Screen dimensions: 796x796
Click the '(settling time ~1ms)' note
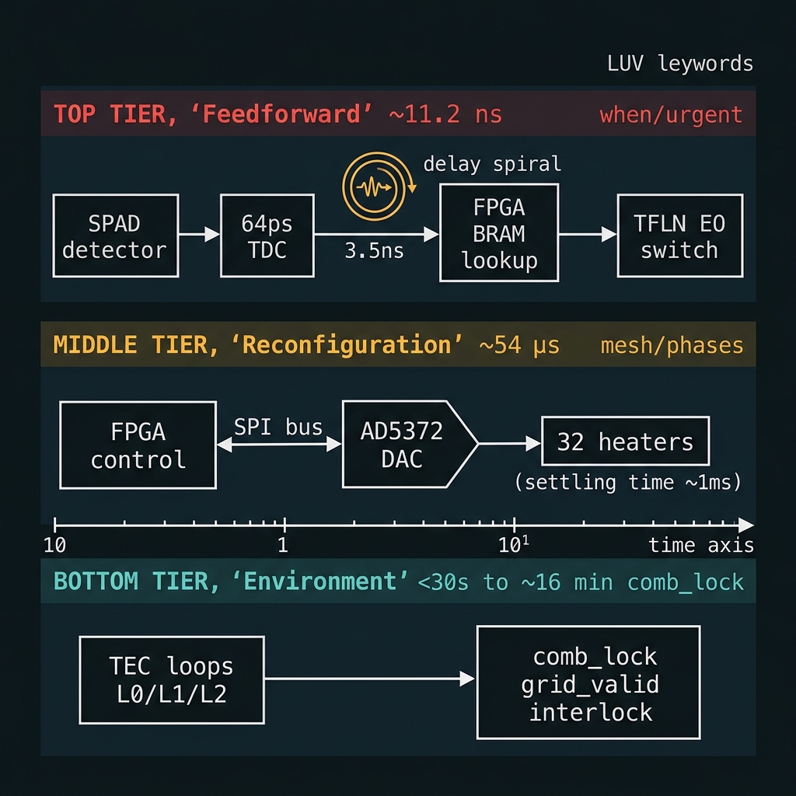pyautogui.click(x=628, y=482)
